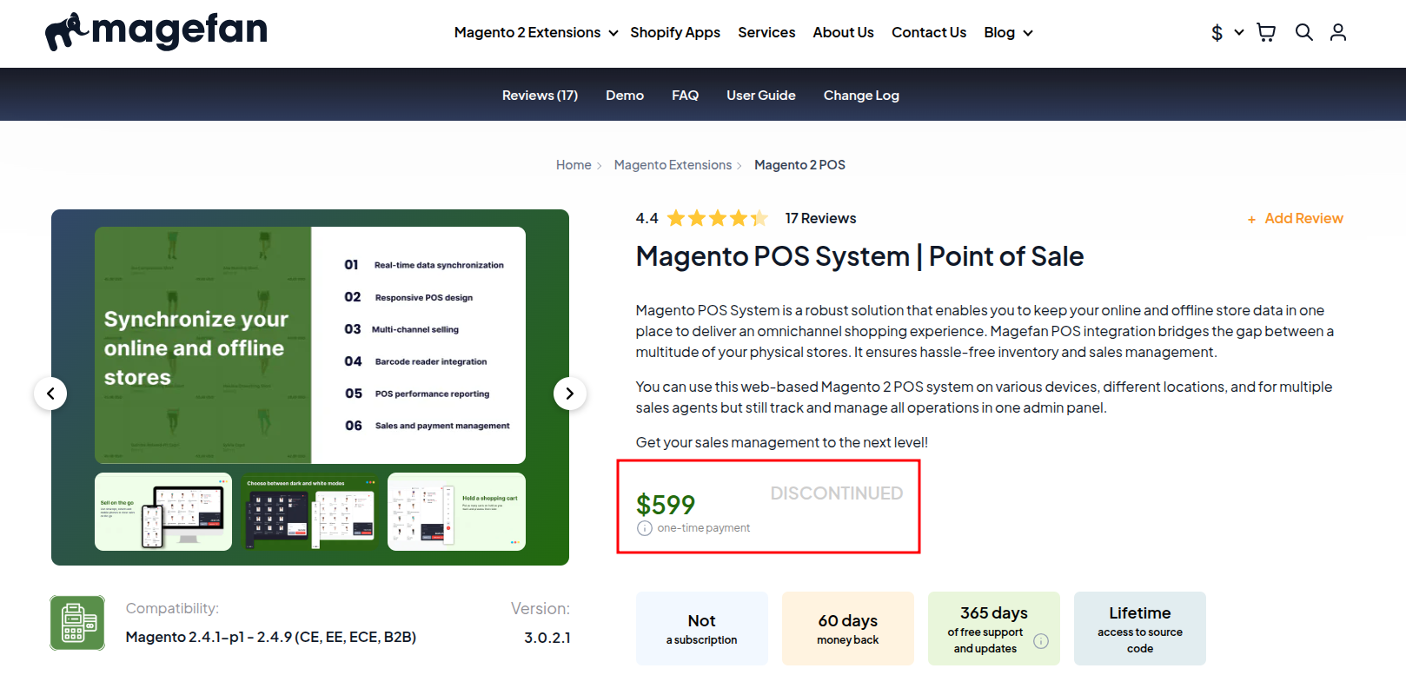Screen dimensions: 1406x675
Task: Show the next gallery slide arrow
Action: (x=570, y=394)
